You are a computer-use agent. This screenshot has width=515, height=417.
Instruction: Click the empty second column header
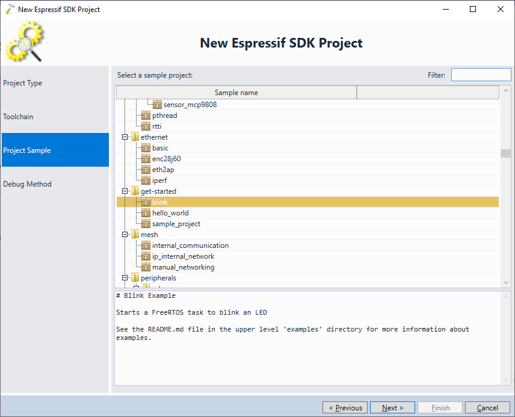coord(428,93)
